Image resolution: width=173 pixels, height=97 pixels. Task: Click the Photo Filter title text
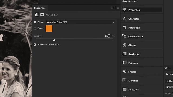tap(52, 15)
